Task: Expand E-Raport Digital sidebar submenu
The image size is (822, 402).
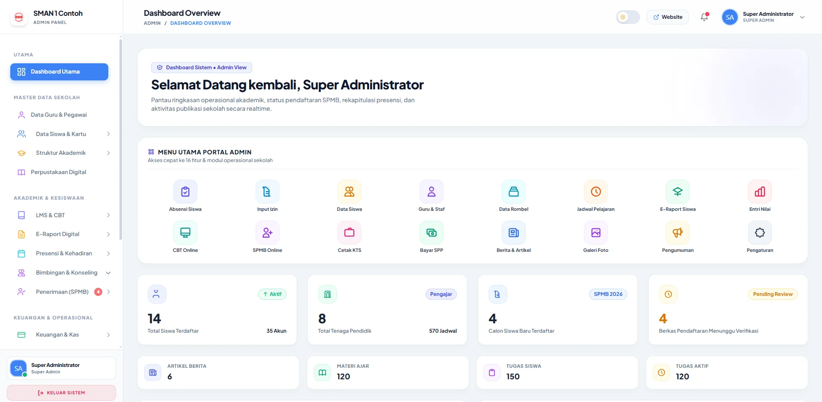Action: 63,234
